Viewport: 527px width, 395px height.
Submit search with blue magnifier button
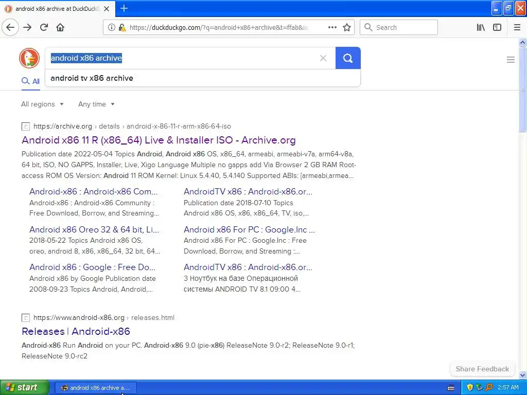point(348,58)
